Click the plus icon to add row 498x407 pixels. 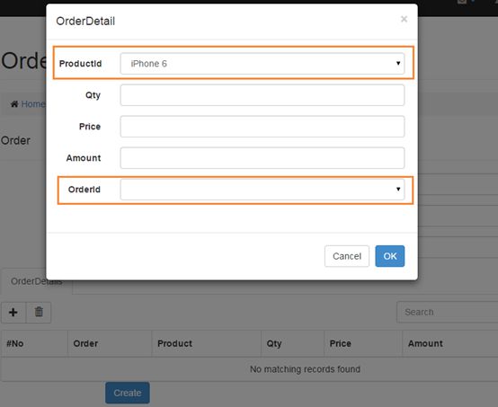click(x=13, y=313)
